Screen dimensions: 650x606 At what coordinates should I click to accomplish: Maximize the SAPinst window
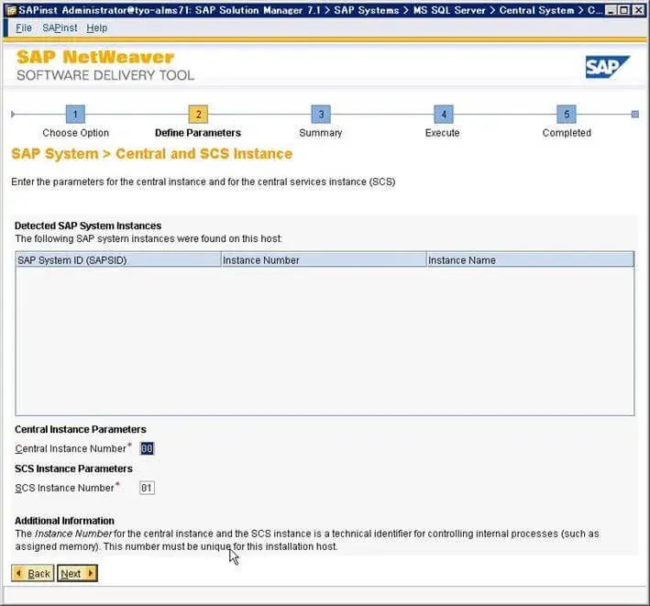pos(624,10)
